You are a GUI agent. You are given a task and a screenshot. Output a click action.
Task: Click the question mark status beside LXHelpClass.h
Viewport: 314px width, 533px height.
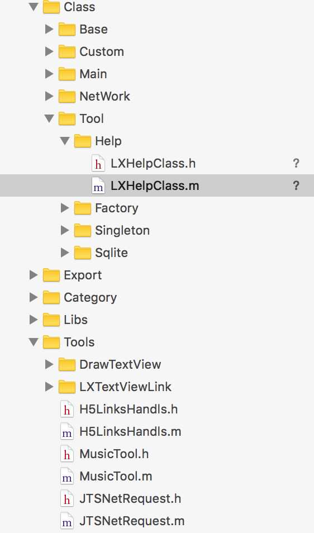(296, 164)
